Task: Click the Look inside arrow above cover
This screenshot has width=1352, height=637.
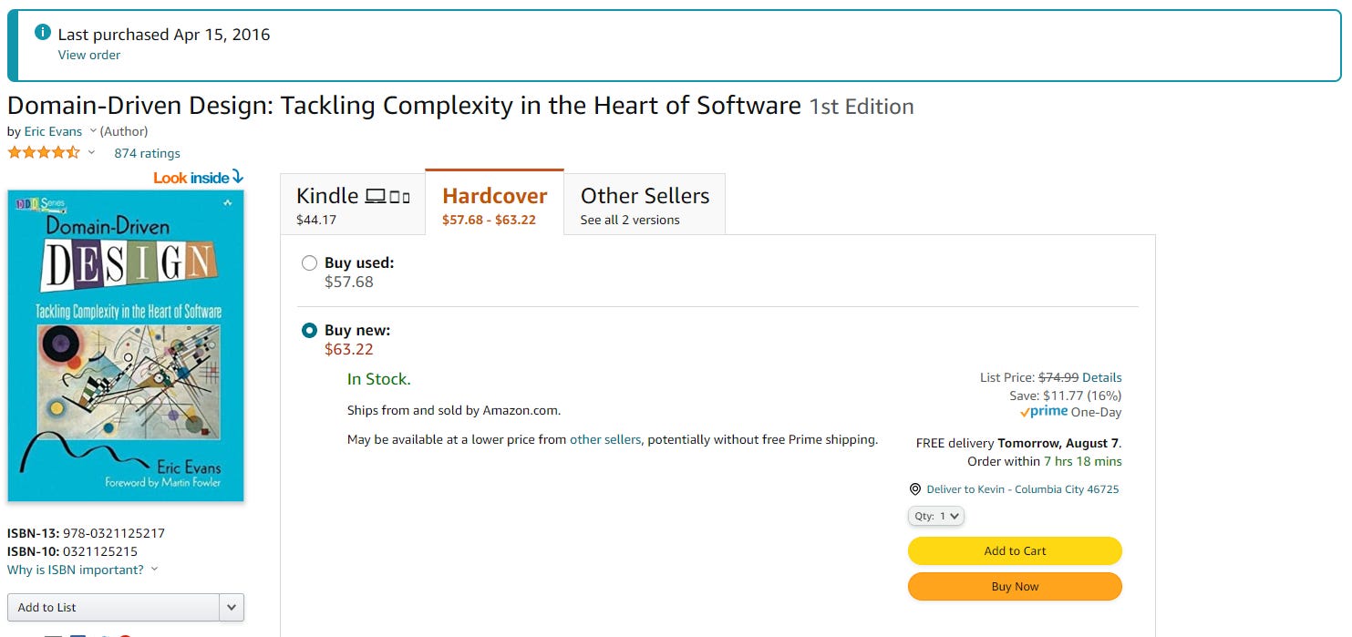Action: click(238, 177)
